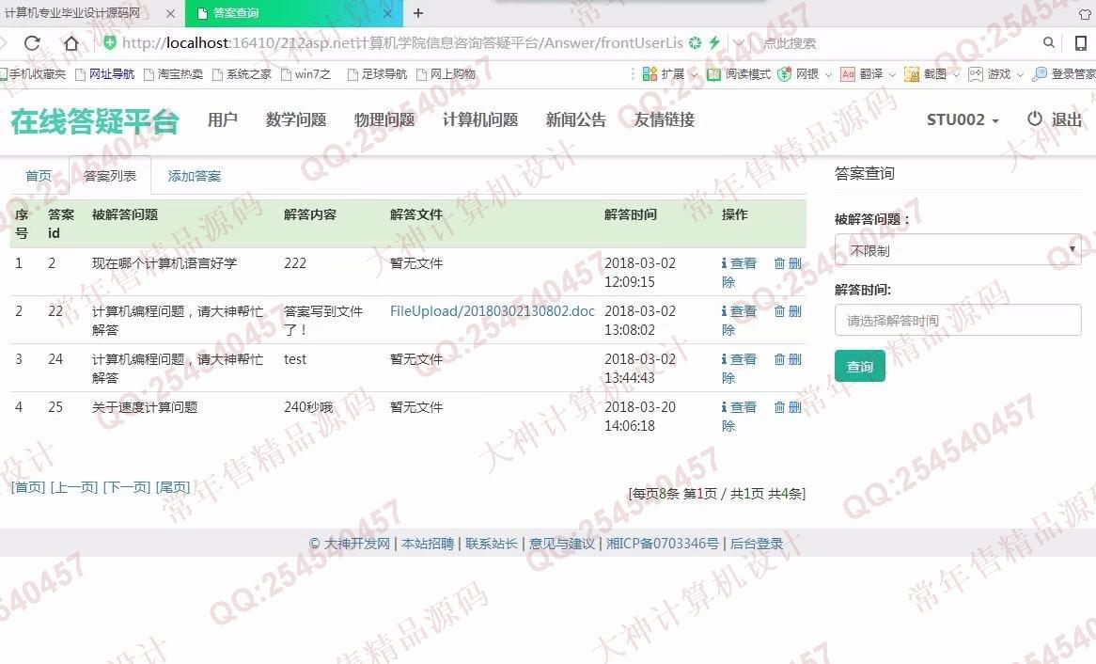This screenshot has width=1096, height=664.
Task: Click the browser home icon
Action: tap(71, 43)
